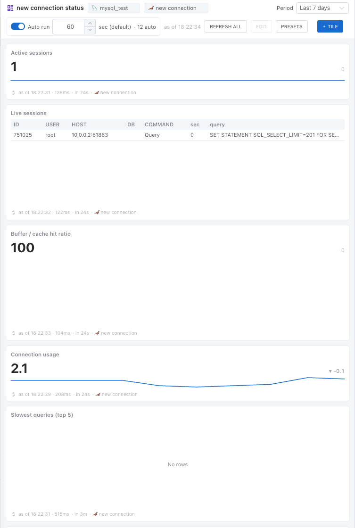This screenshot has height=528, width=355.
Task: Click the -0.1 change indicator
Action: [337, 371]
